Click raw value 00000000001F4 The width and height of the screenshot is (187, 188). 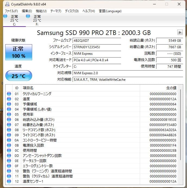click(x=163, y=145)
